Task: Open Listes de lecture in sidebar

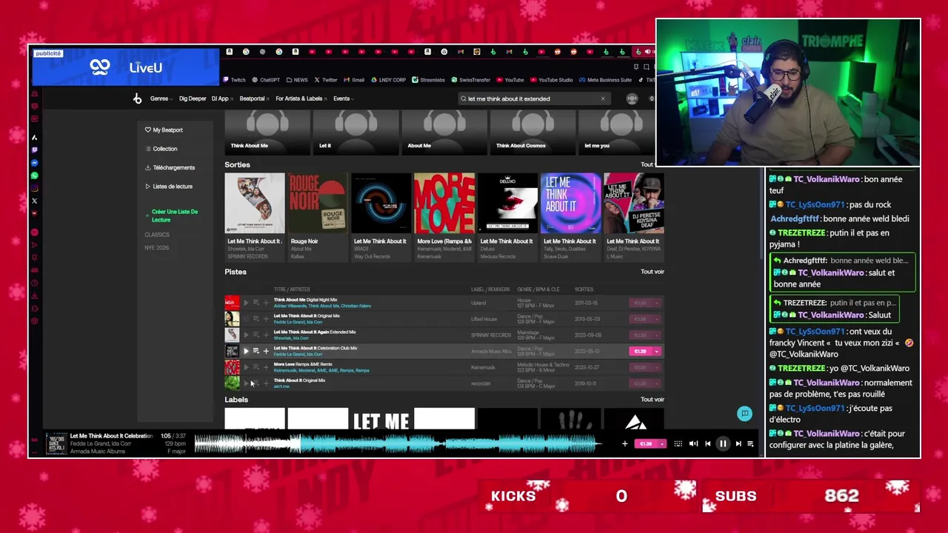Action: click(x=169, y=187)
